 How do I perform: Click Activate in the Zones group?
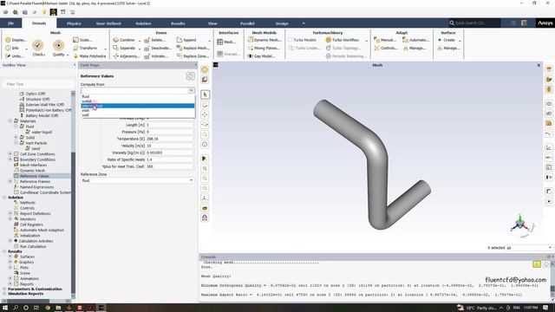coord(156,55)
